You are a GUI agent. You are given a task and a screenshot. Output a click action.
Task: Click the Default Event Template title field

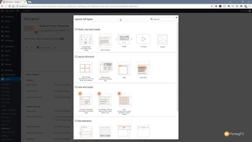(x=56, y=26)
